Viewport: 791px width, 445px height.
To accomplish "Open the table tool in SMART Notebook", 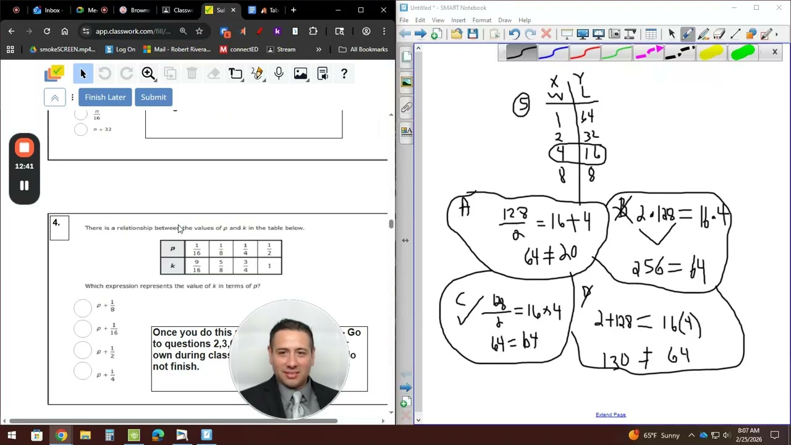I will coord(651,34).
